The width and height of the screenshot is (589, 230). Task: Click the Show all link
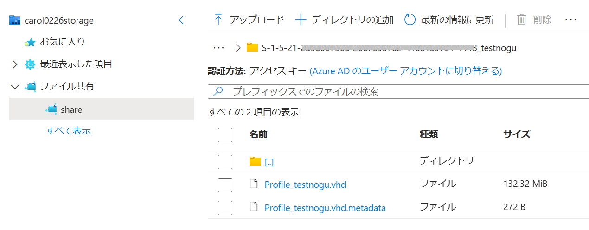coord(69,130)
